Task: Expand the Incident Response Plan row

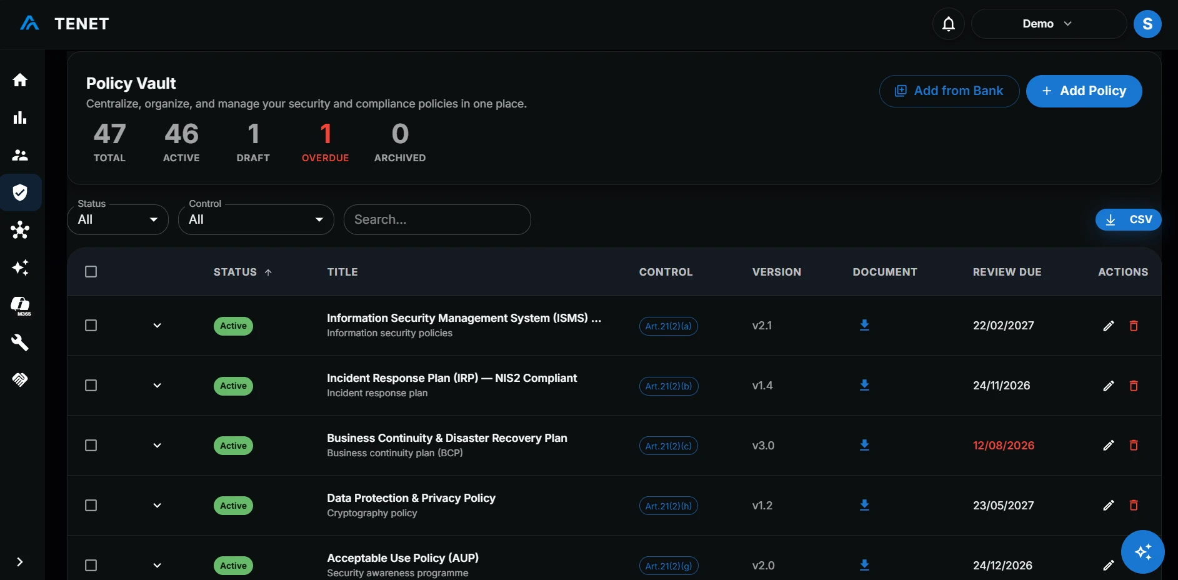Action: coord(157,385)
